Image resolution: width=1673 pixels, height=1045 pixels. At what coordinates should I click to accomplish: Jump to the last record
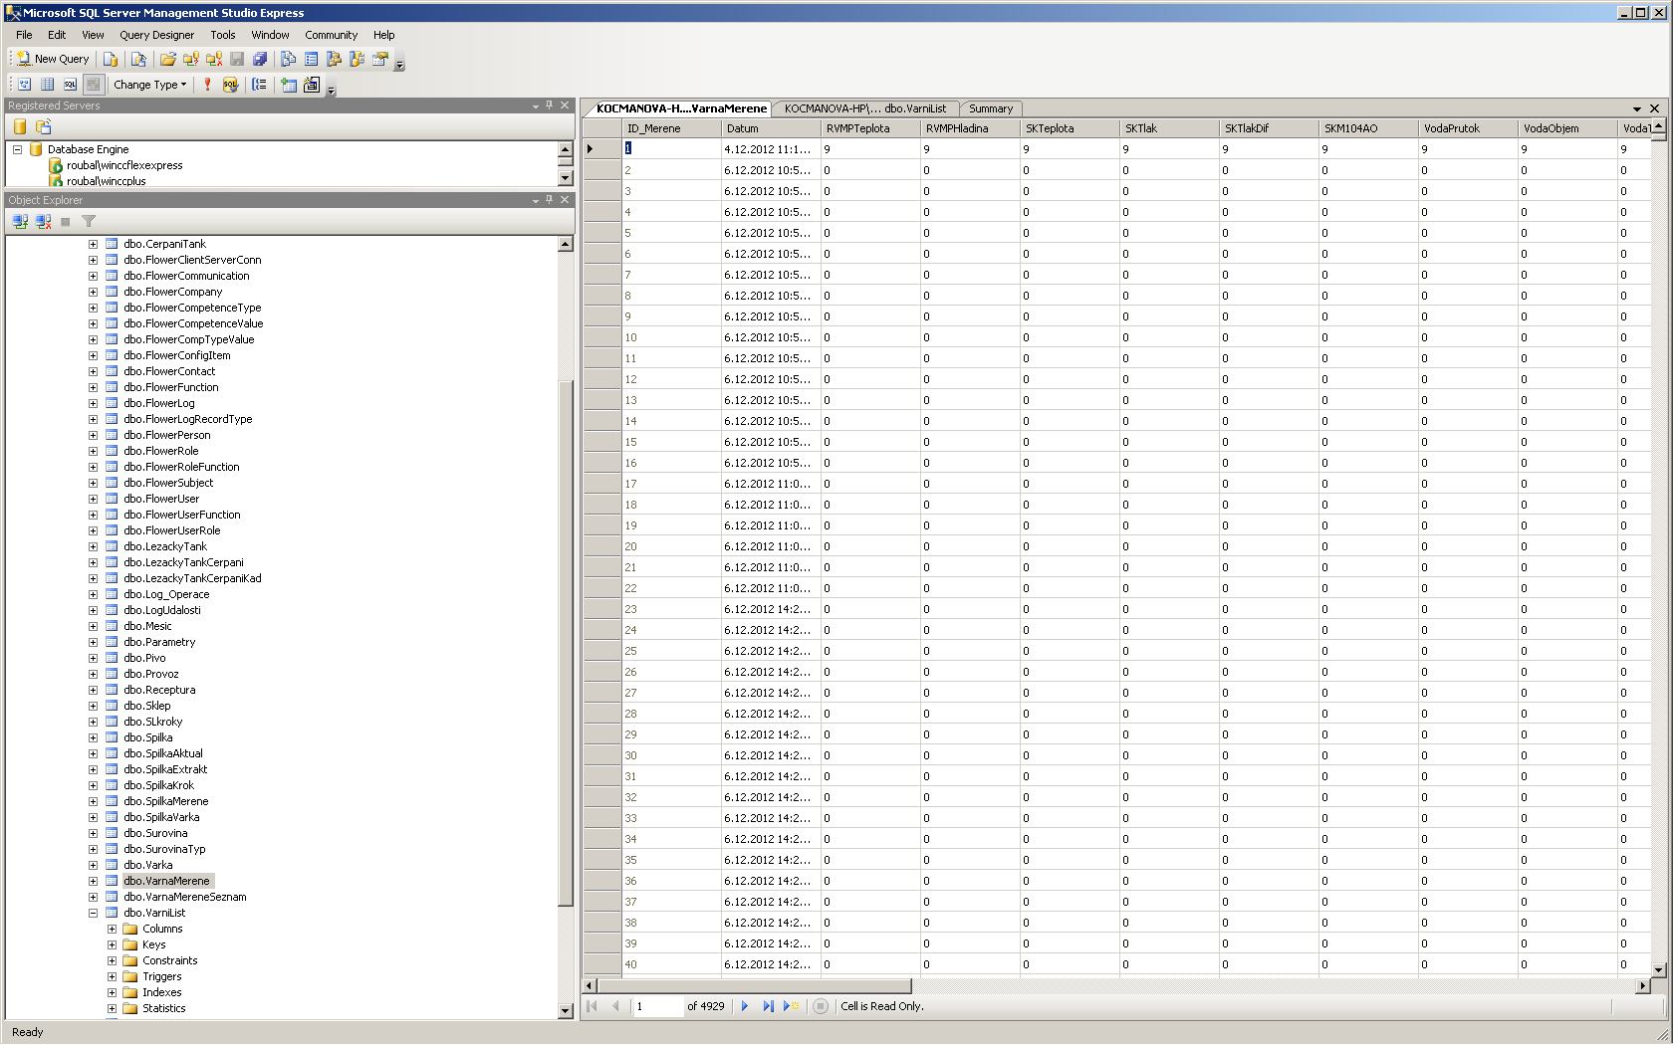768,1006
